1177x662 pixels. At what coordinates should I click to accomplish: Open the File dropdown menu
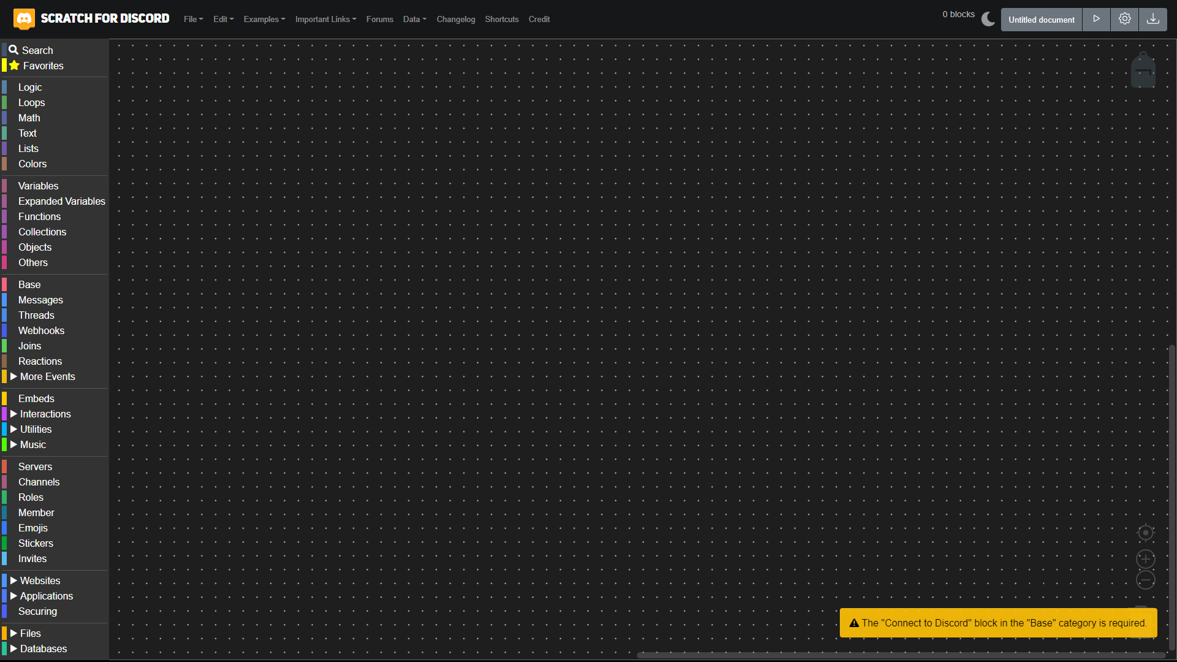(x=193, y=19)
